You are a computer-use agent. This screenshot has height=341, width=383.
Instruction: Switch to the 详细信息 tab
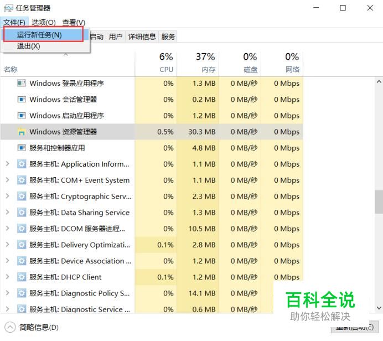click(142, 37)
